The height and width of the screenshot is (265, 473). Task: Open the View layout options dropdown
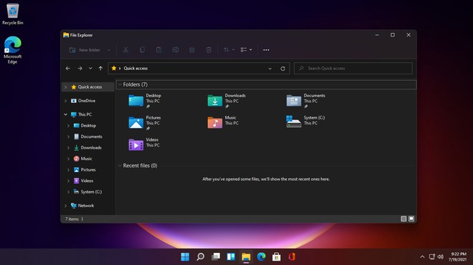pyautogui.click(x=246, y=50)
